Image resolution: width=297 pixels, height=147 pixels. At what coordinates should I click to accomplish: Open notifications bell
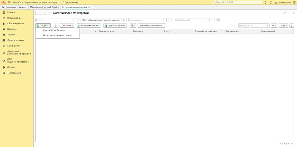pos(265,2)
